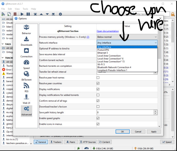Select Local Area Connection* 15 option
177x151 pixels.
127,62
